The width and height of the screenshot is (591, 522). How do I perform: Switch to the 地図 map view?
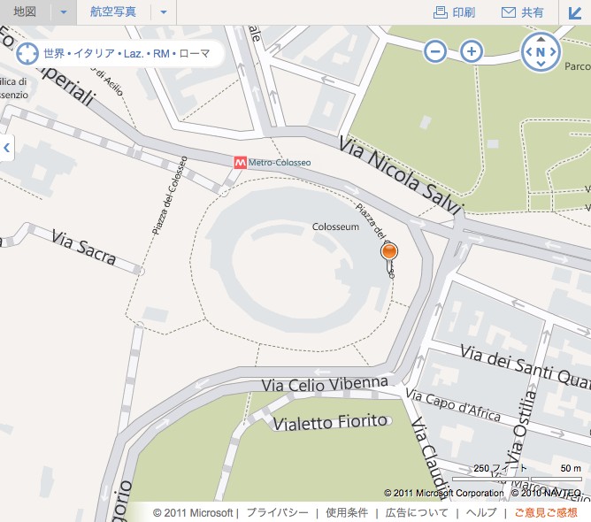(25, 12)
